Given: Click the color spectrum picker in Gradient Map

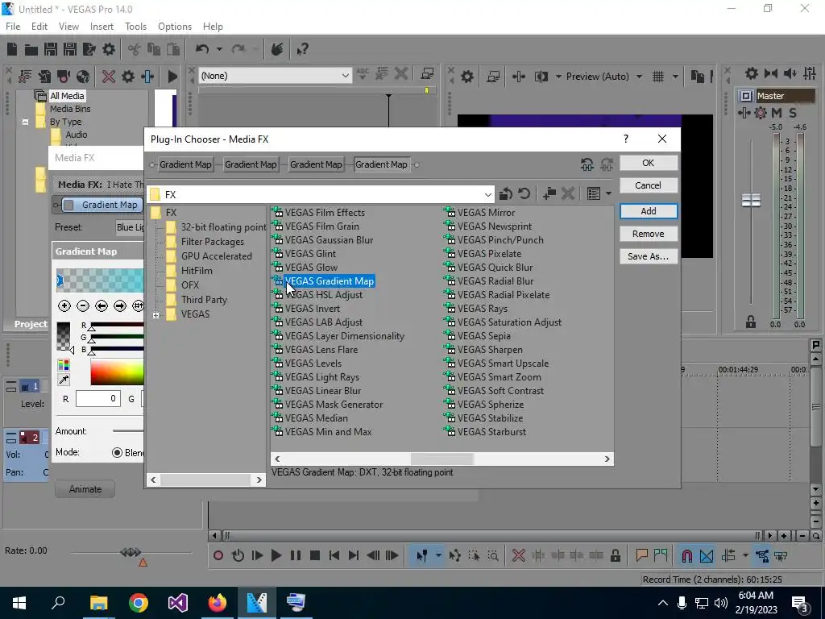Looking at the screenshot, I should pos(117,372).
